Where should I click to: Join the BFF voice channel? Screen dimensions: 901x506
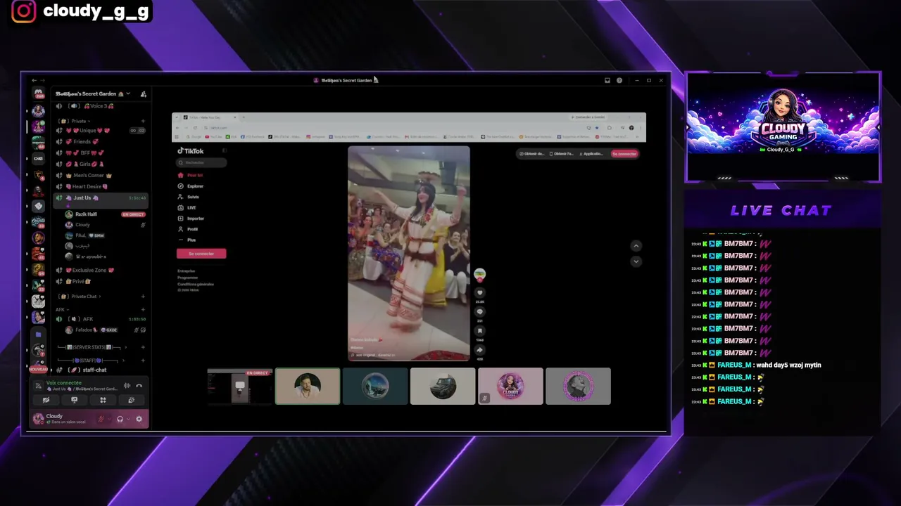101,153
